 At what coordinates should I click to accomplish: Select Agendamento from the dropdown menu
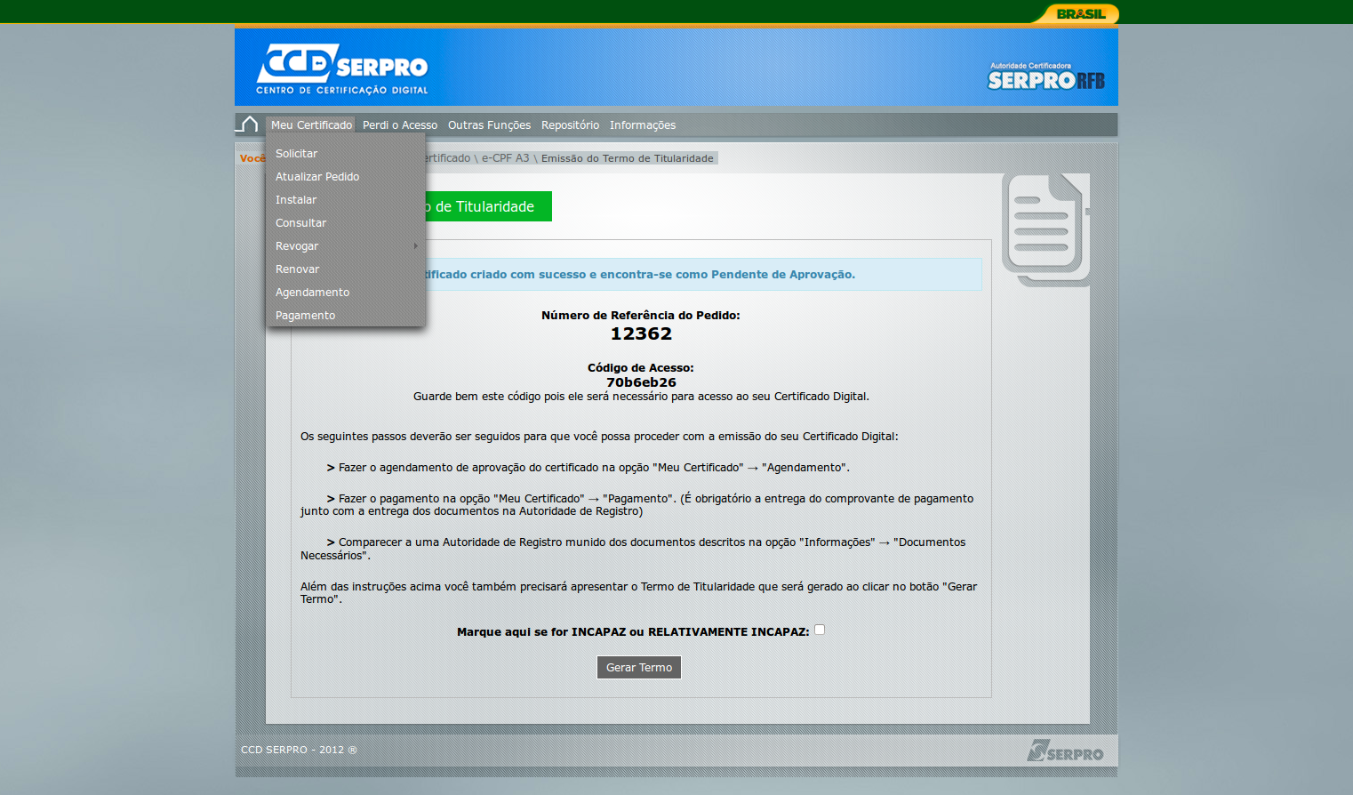312,293
